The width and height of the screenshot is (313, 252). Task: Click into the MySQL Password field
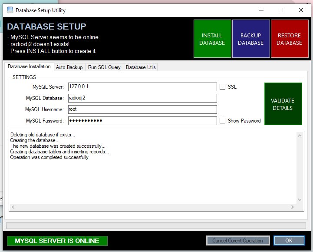point(142,121)
